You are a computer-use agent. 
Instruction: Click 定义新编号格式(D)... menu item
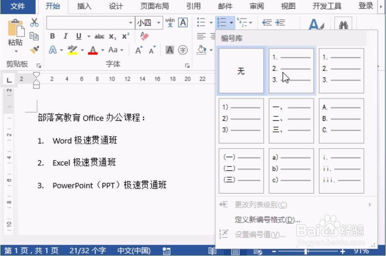click(x=297, y=219)
